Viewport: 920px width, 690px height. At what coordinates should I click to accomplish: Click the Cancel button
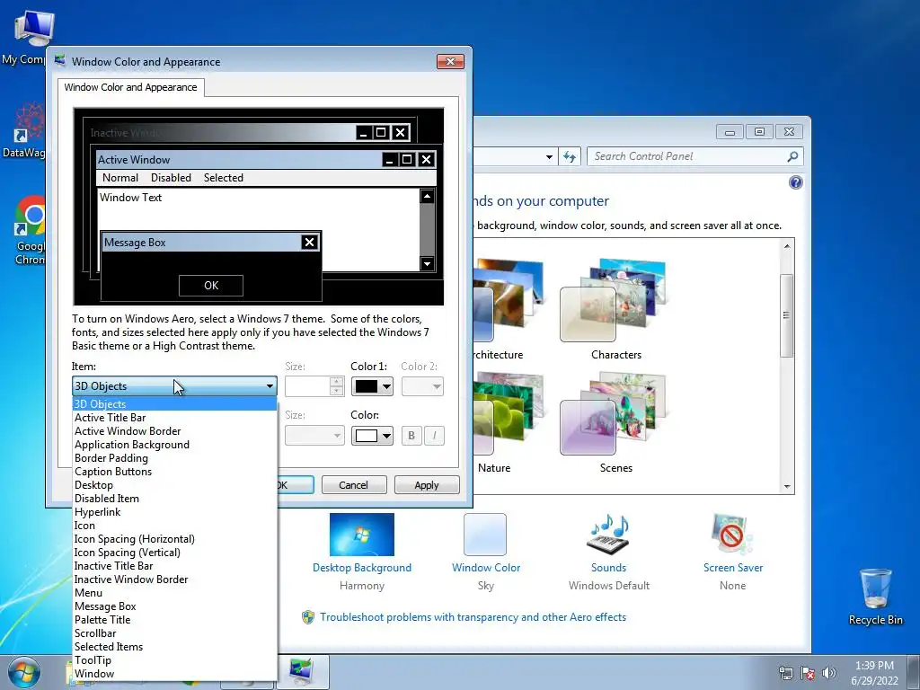pos(354,485)
